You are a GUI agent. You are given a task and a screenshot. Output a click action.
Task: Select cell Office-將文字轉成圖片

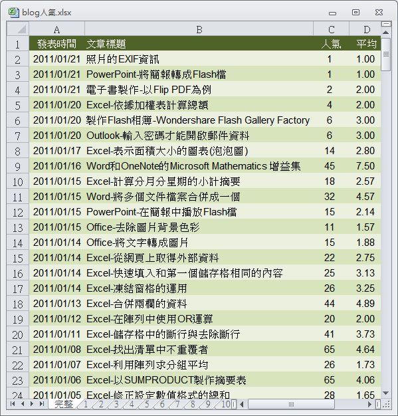tap(199, 243)
